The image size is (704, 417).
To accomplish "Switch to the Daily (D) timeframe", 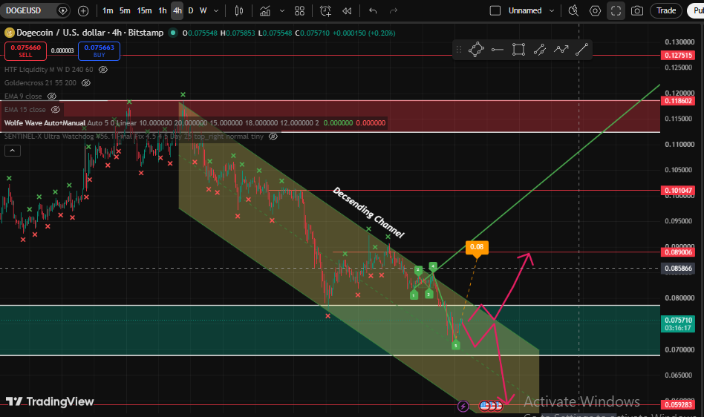I will [x=191, y=10].
